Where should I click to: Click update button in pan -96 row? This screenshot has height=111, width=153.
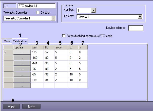22,69
